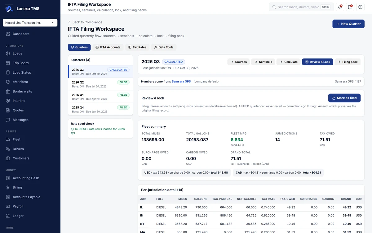
Task: Switch to the IFTA Accounts tab
Action: [x=108, y=47]
